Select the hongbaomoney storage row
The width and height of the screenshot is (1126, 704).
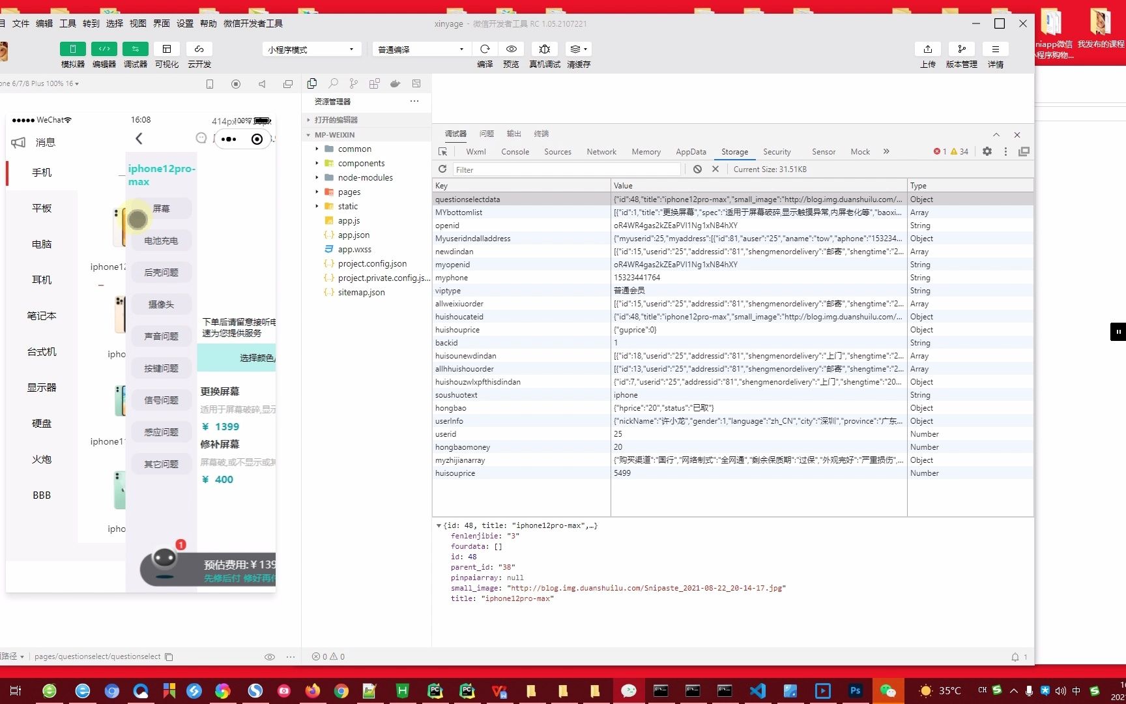tap(732, 447)
